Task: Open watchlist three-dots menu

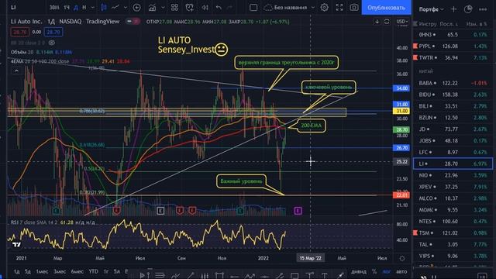Action: pos(483,9)
